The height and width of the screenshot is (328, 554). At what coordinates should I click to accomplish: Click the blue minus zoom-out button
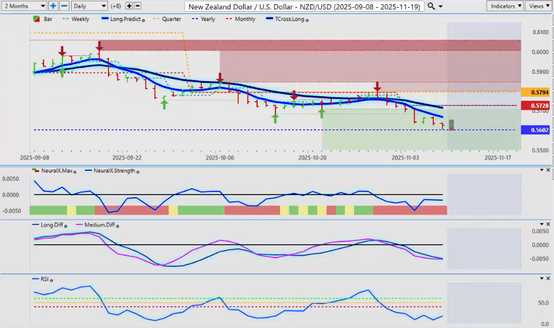(x=64, y=6)
